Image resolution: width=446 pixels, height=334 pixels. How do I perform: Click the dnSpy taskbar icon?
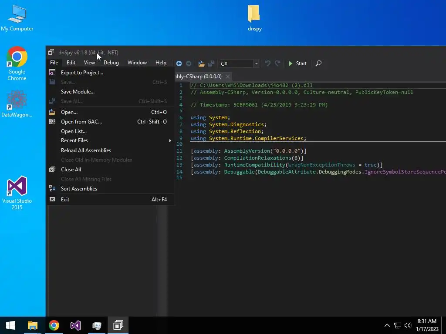tap(118, 325)
